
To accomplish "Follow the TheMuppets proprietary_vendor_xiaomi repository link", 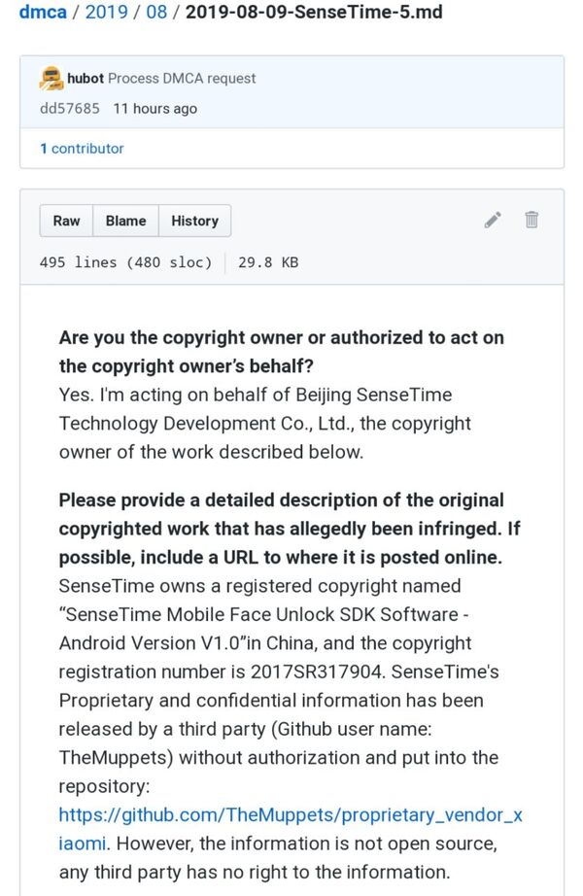I will tap(291, 815).
